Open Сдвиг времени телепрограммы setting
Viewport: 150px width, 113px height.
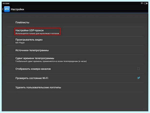pos(75,59)
